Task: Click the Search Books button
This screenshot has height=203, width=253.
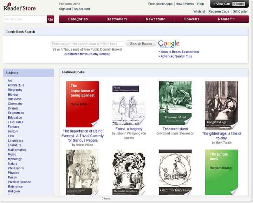Action: click(141, 44)
